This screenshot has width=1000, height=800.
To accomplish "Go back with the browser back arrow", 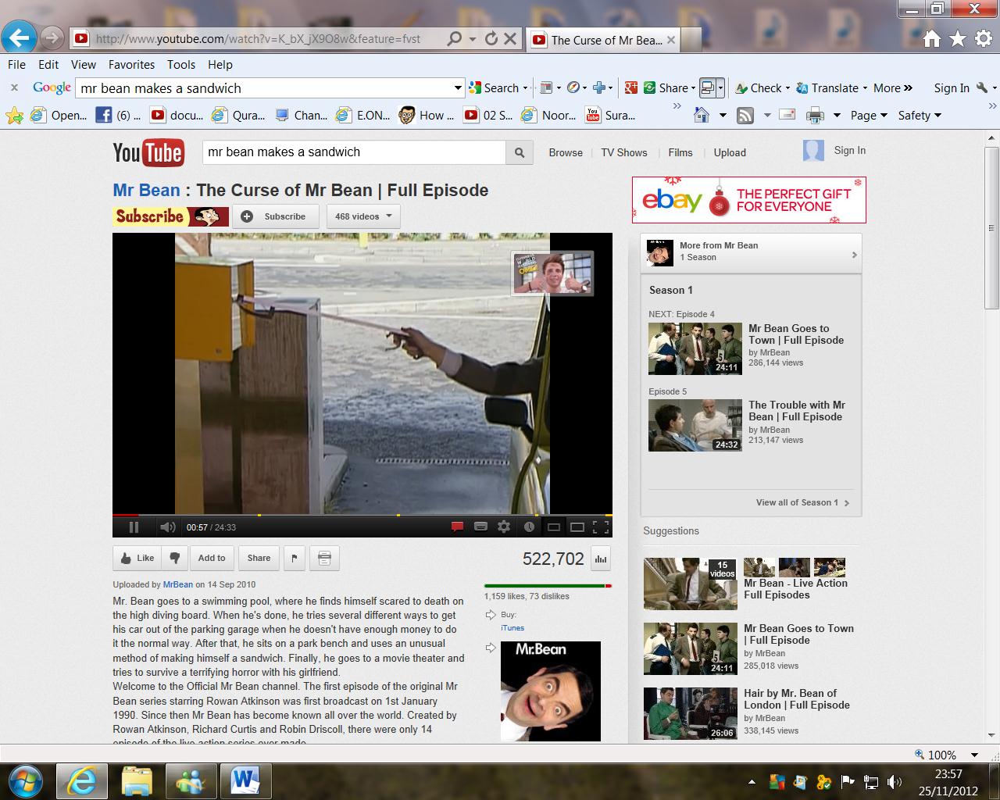I will coord(19,37).
